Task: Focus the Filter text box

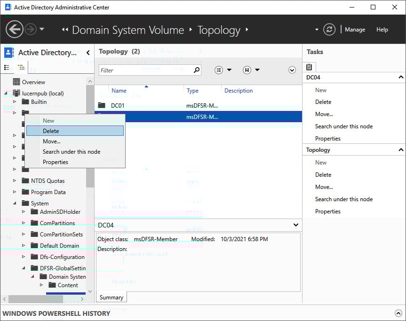Action: click(x=146, y=70)
